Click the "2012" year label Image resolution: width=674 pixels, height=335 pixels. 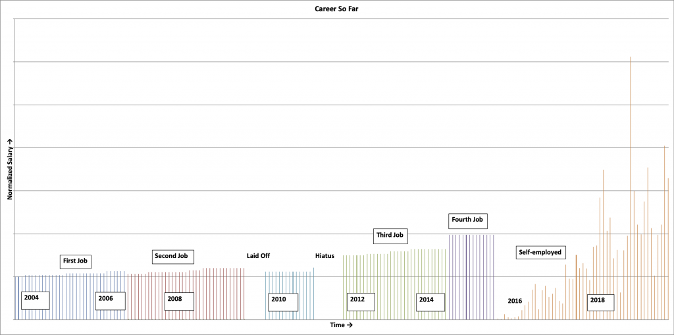[x=361, y=302]
